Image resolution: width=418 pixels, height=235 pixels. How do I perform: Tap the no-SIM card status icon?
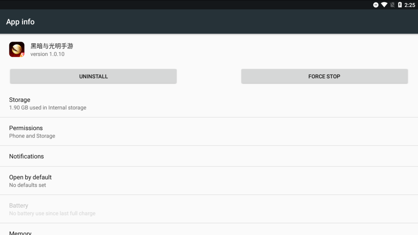(392, 5)
